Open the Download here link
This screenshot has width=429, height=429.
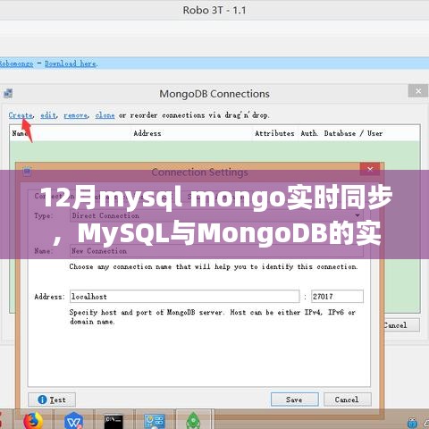[71, 63]
